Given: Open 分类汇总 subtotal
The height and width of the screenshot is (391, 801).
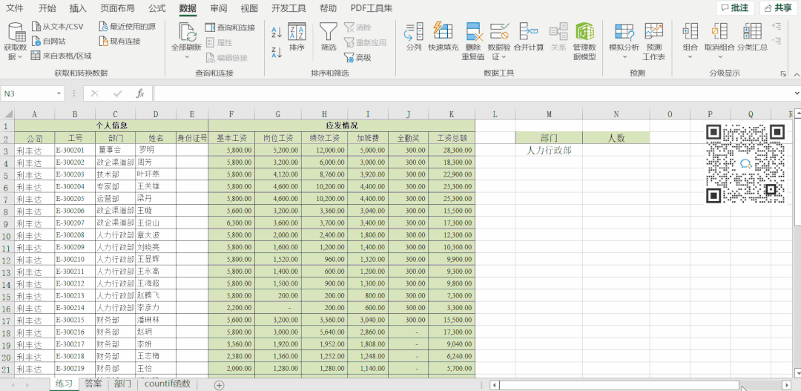Looking at the screenshot, I should 752,37.
